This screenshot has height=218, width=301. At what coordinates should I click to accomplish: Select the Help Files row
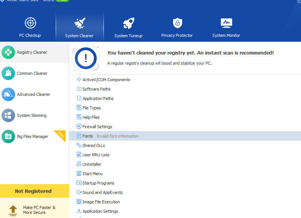pos(185,117)
